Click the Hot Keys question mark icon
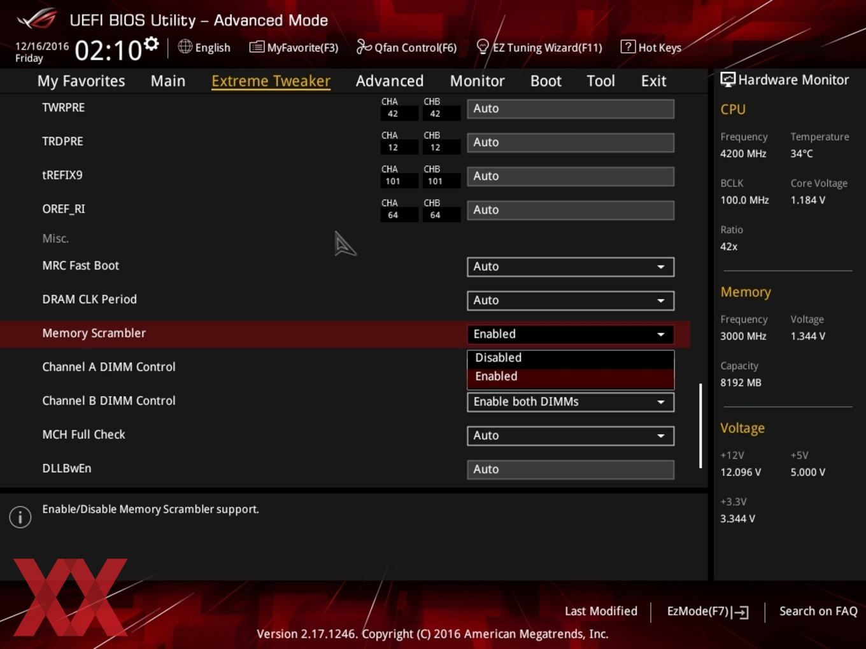This screenshot has width=866, height=649. (628, 46)
